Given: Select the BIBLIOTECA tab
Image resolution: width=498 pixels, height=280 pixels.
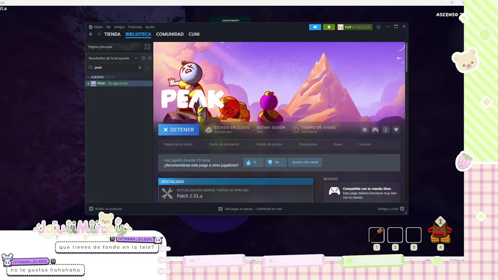Looking at the screenshot, I should [138, 34].
